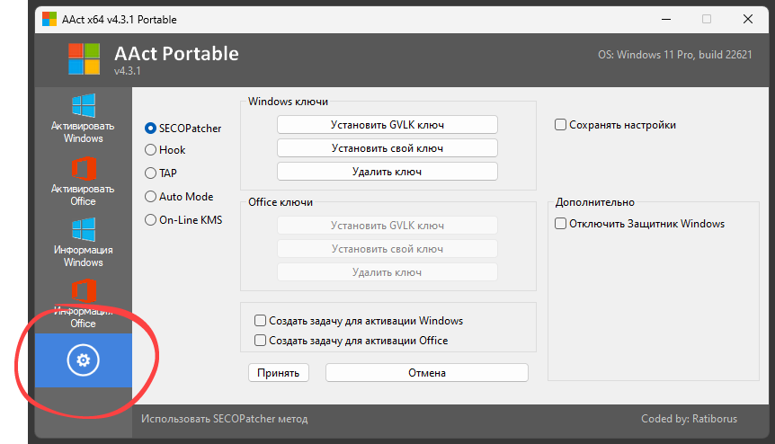The width and height of the screenshot is (775, 444).
Task: Tick Создать задачу для активации Office
Action: [261, 341]
